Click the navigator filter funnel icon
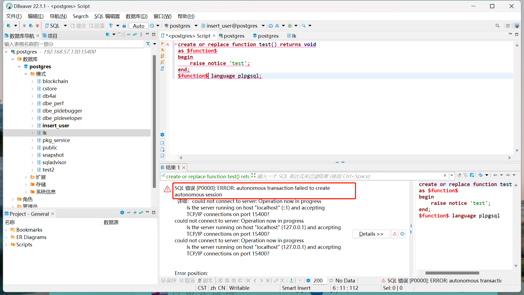The height and width of the screenshot is (295, 524). (x=148, y=44)
